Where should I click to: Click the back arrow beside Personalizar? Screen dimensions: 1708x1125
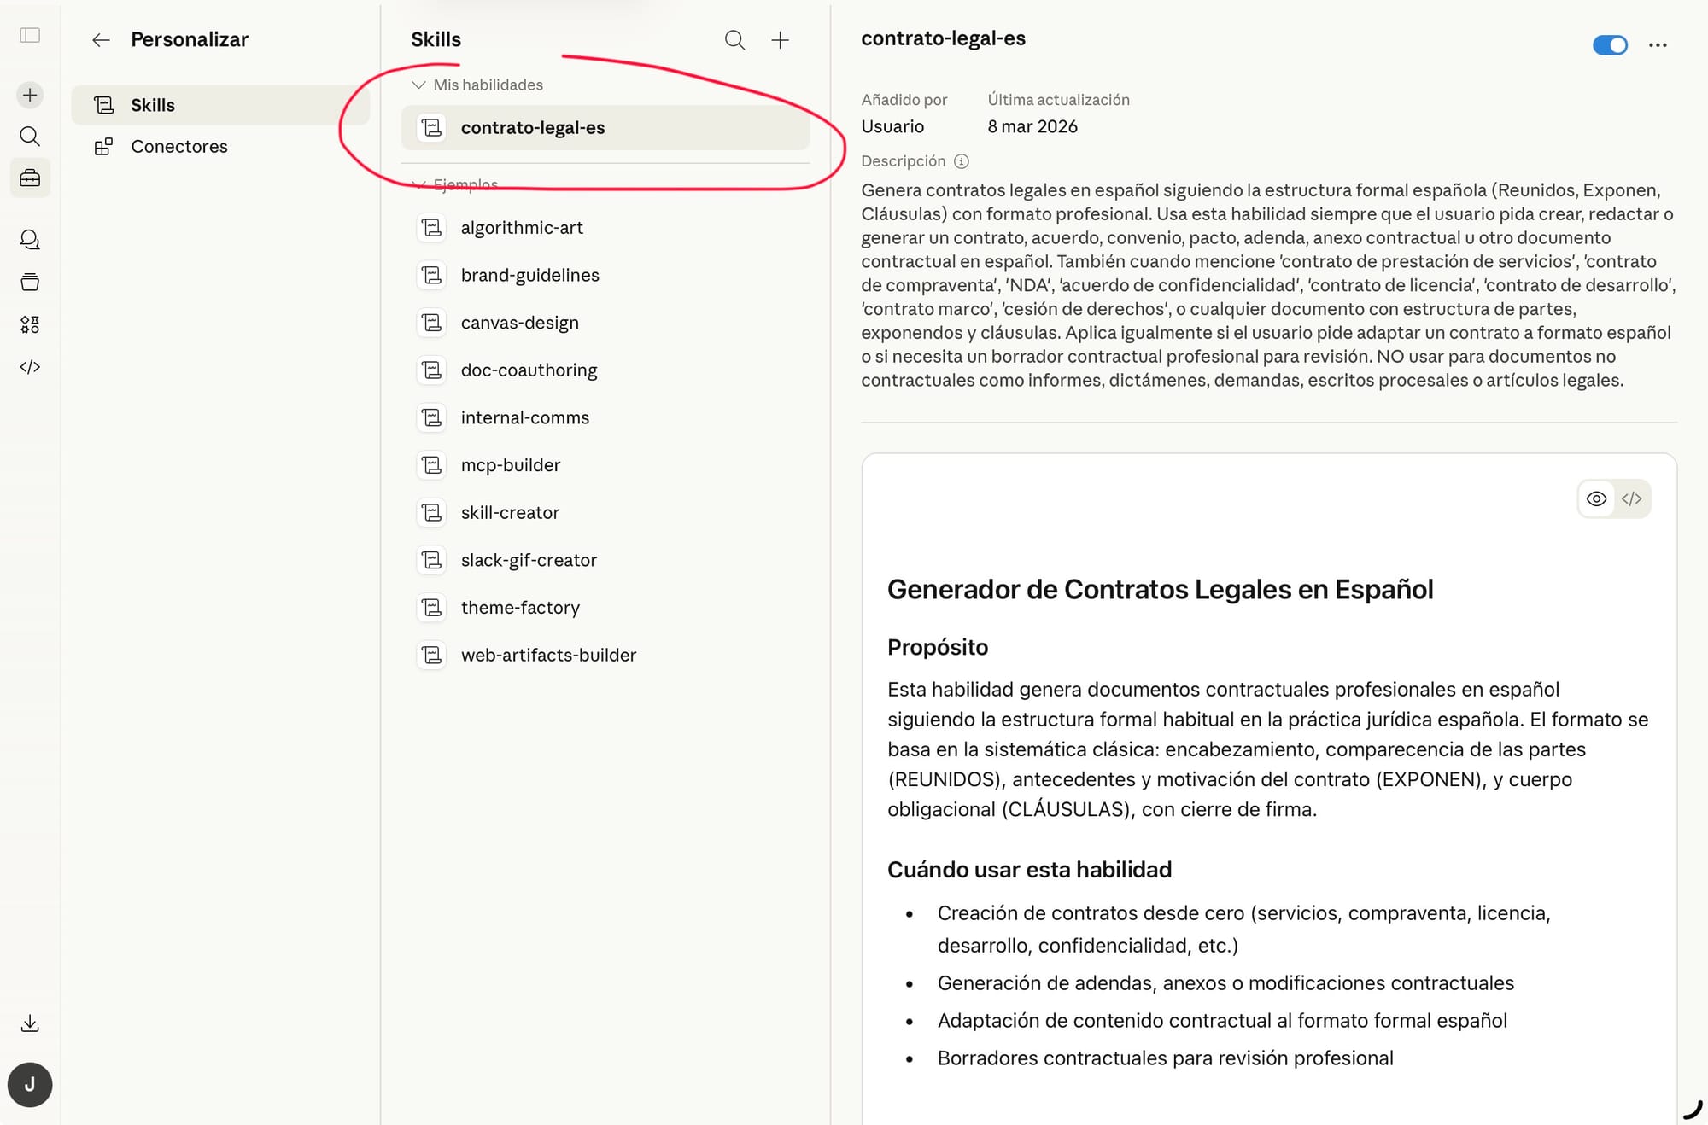tap(101, 40)
